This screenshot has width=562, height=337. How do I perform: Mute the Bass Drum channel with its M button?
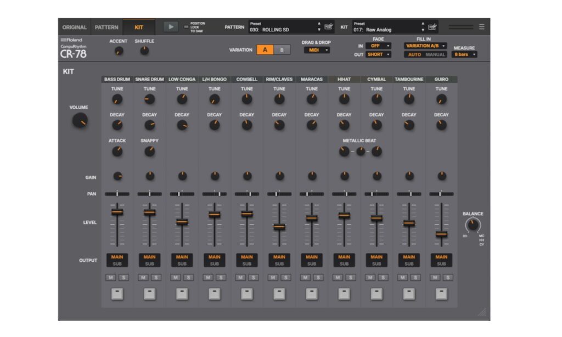[x=111, y=277]
